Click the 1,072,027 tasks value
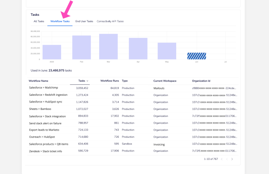This screenshot has width=269, height=174. (82, 109)
